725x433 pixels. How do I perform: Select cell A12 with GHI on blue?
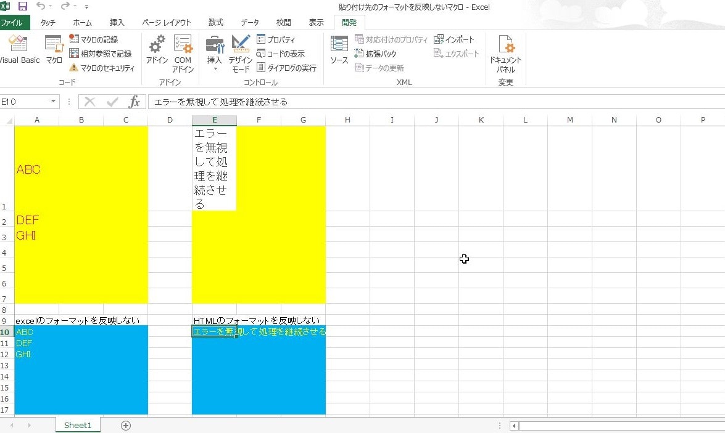point(37,354)
